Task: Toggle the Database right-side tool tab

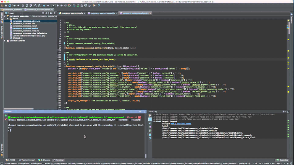Action: pyautogui.click(x=292, y=18)
